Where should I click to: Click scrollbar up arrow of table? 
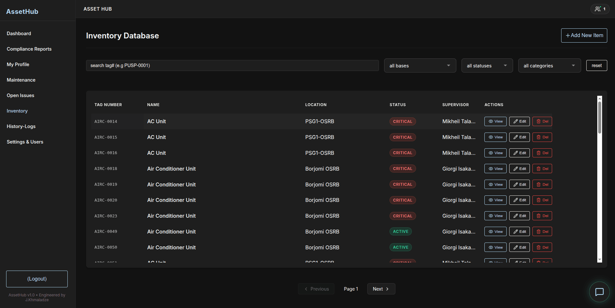[600, 98]
